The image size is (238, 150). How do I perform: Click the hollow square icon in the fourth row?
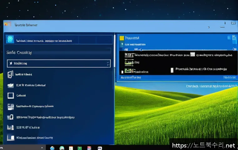(10, 96)
